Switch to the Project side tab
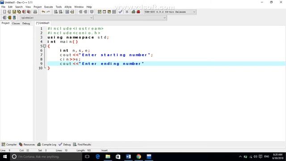The height and width of the screenshot is (161, 286). click(x=5, y=23)
